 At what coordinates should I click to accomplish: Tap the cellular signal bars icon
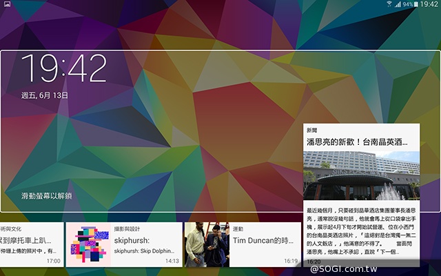[398, 5]
